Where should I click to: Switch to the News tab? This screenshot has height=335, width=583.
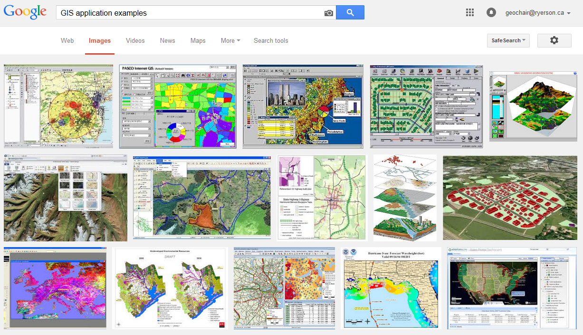click(x=167, y=41)
